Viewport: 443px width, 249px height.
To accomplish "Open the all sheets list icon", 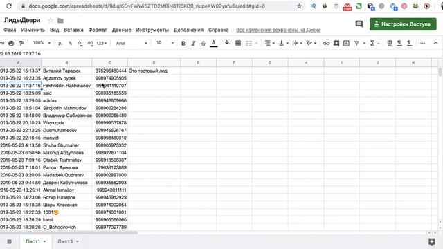I will pyautogui.click(x=9, y=241).
